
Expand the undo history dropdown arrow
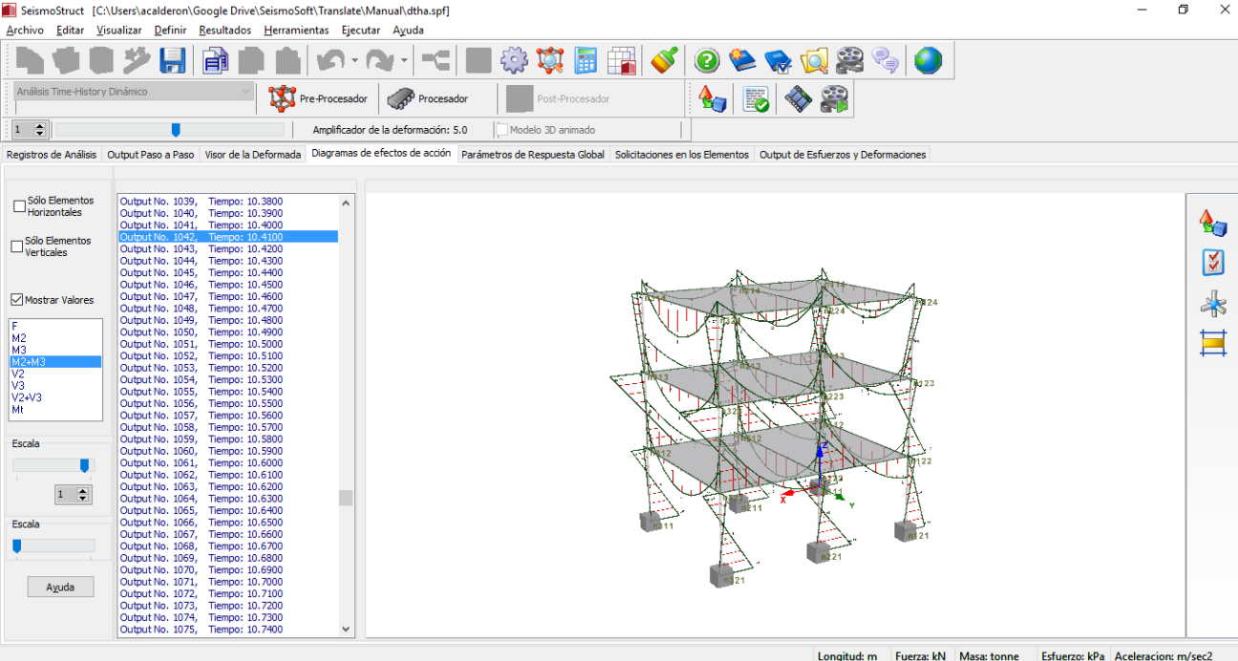[355, 61]
